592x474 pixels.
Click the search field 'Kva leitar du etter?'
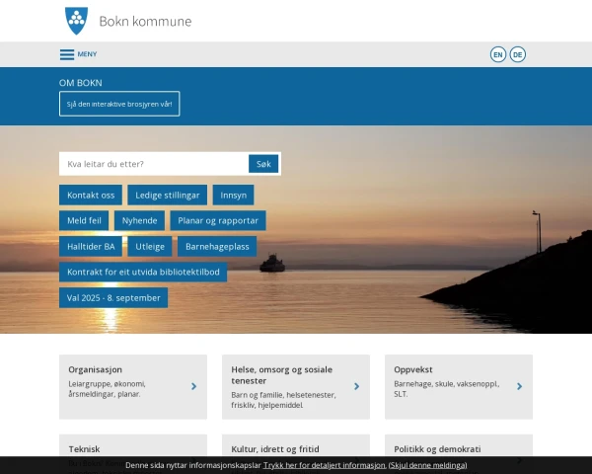(154, 164)
